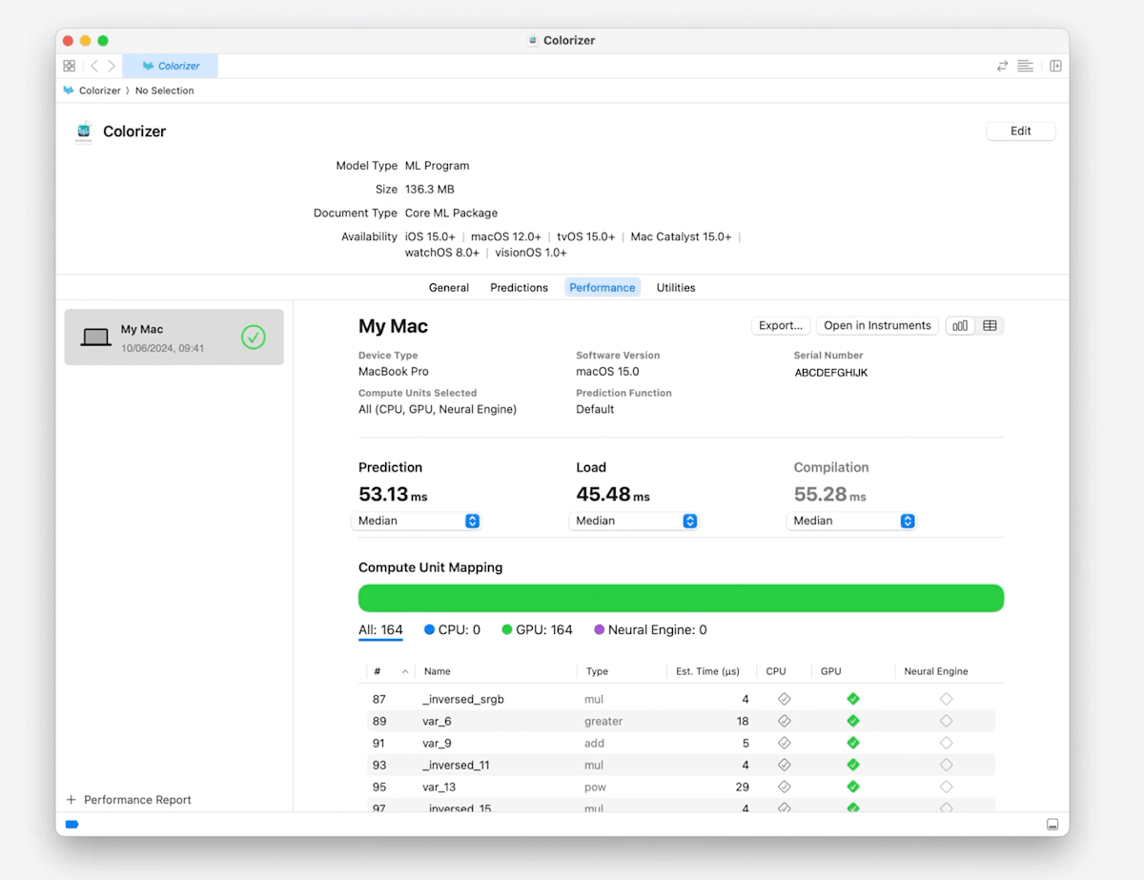Toggle the debug area icon at bottom right

tap(1052, 824)
